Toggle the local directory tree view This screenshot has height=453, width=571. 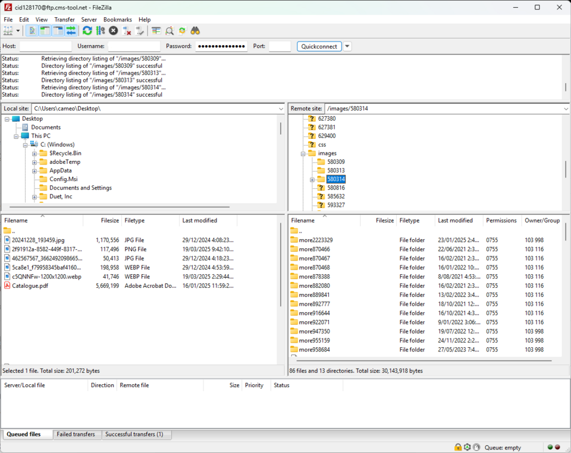[45, 31]
